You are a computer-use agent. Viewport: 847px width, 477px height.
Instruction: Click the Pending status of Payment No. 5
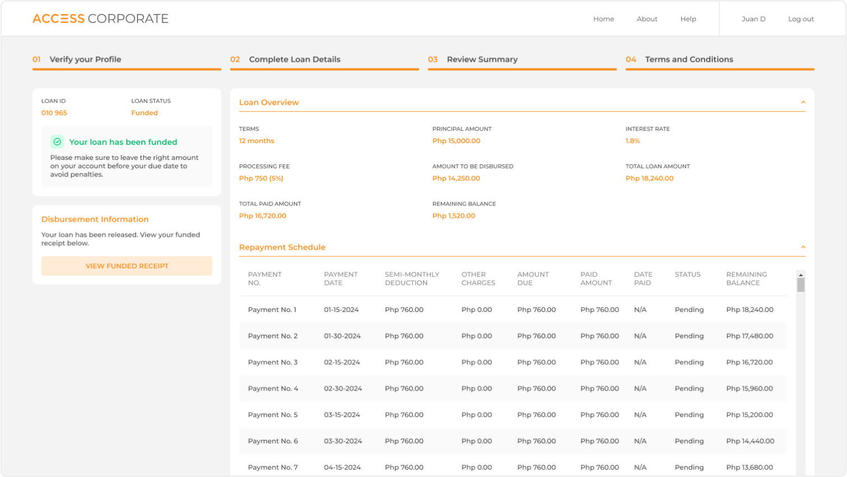pos(689,415)
